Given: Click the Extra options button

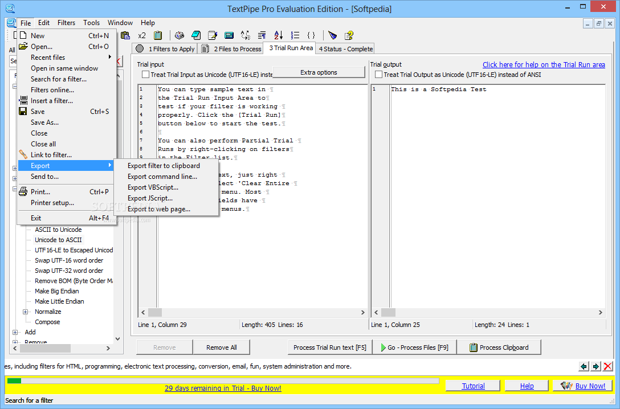Looking at the screenshot, I should coord(319,72).
